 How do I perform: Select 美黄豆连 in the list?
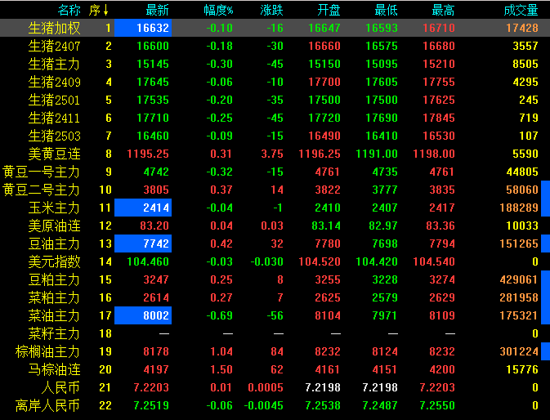tap(54, 154)
